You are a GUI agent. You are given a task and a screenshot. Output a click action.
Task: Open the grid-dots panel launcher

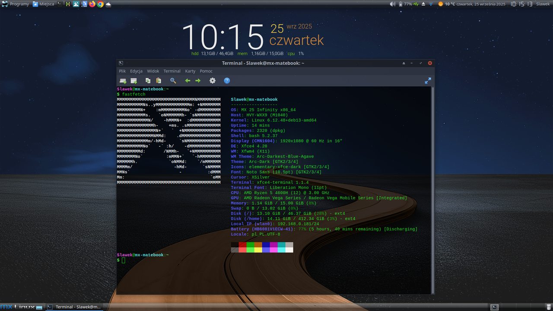(x=68, y=4)
